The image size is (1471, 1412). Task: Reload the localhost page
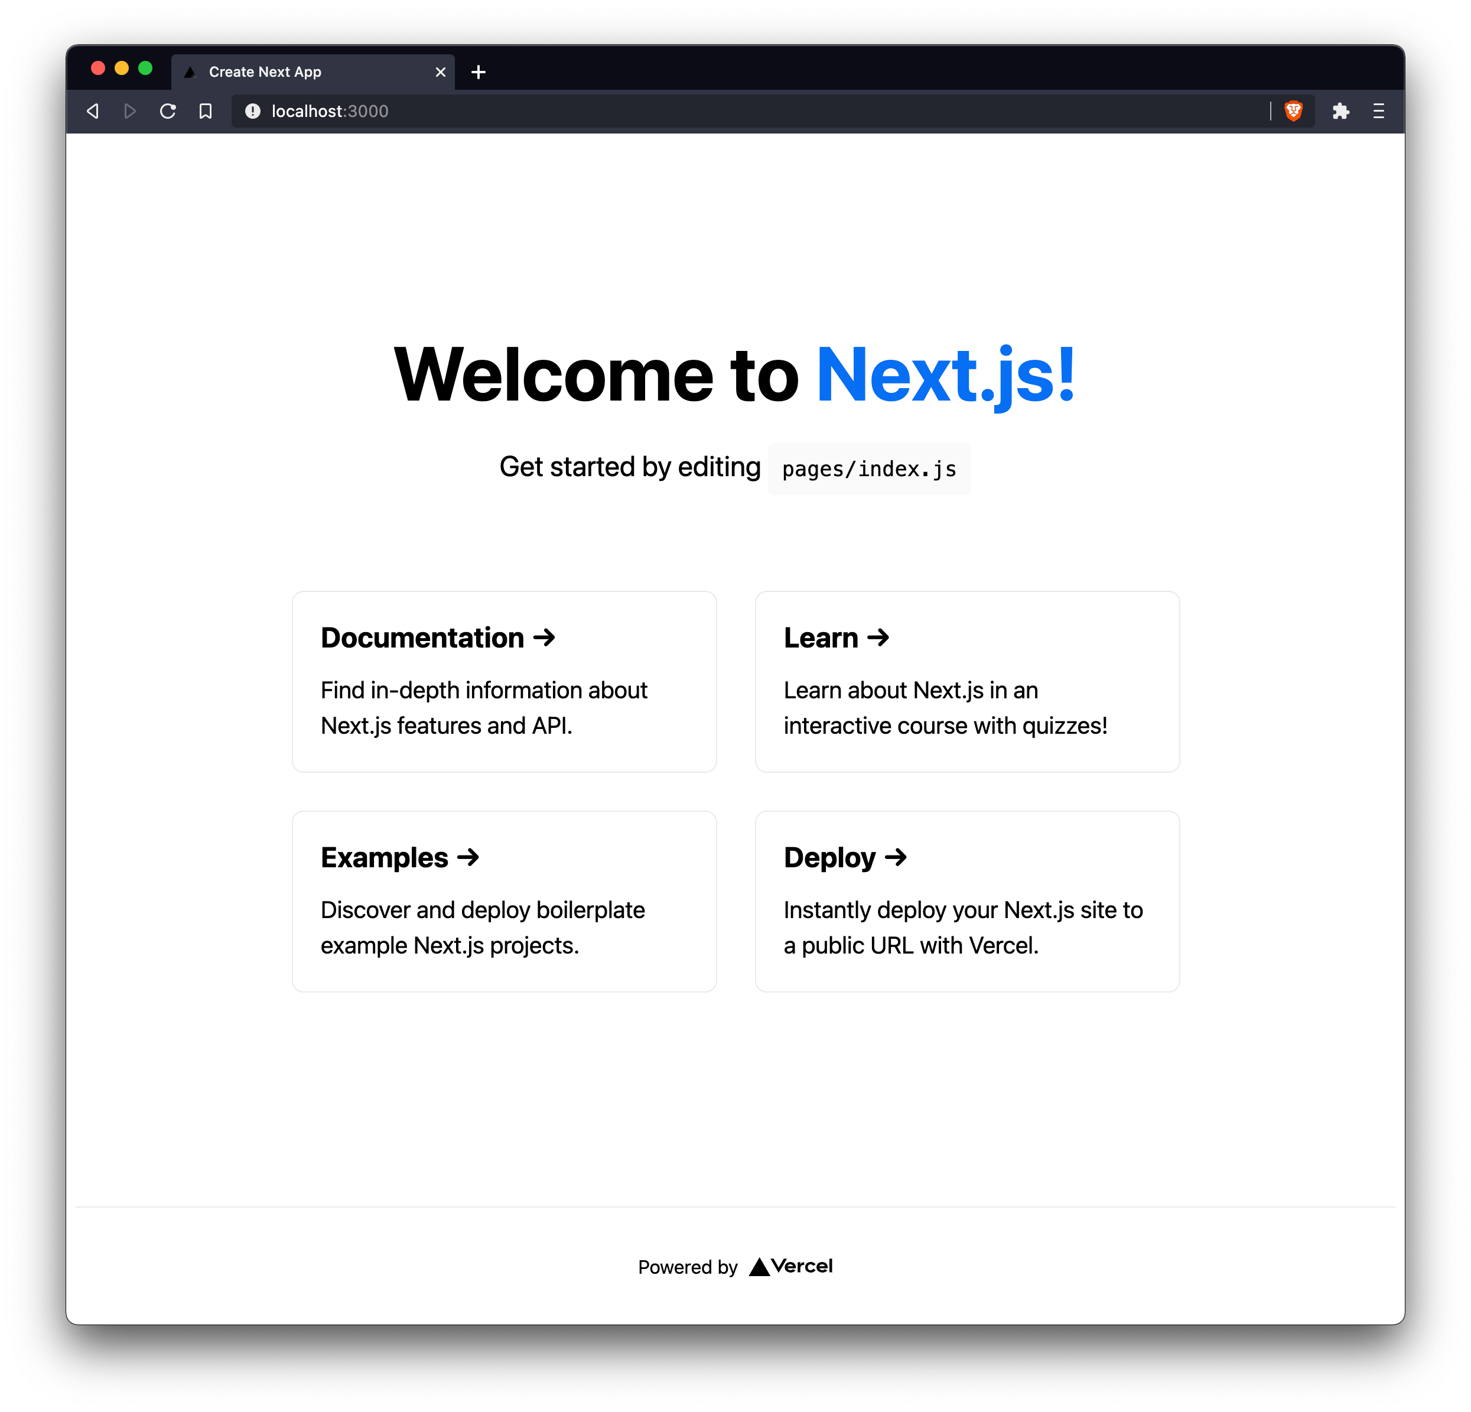click(x=168, y=111)
